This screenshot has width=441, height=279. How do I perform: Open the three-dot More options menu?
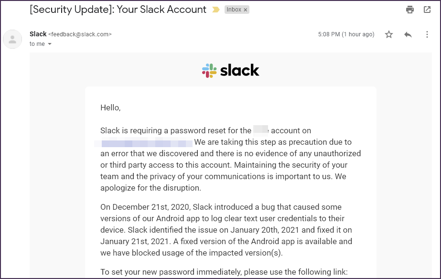pyautogui.click(x=427, y=34)
